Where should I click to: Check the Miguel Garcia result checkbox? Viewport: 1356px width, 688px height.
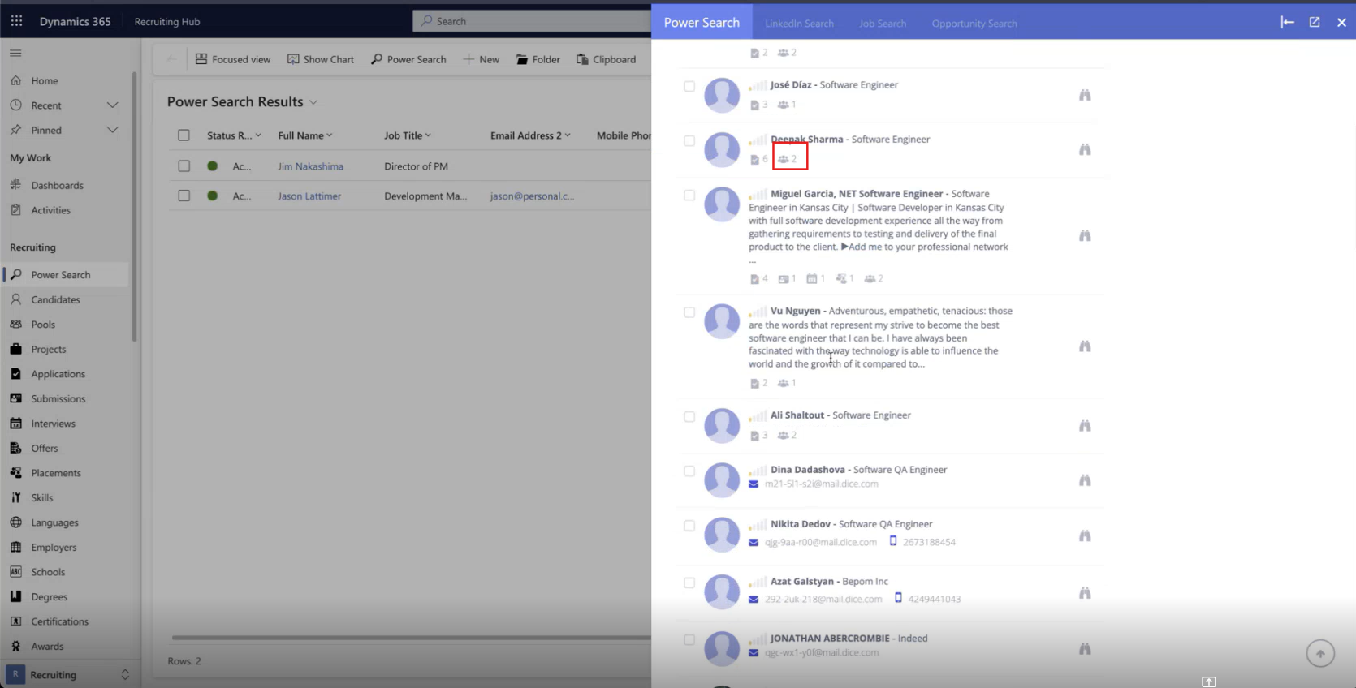(x=689, y=195)
